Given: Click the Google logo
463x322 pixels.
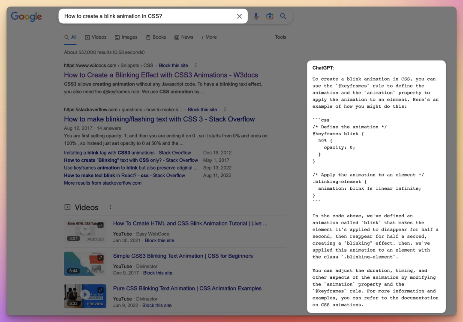Looking at the screenshot, I should coord(26,17).
